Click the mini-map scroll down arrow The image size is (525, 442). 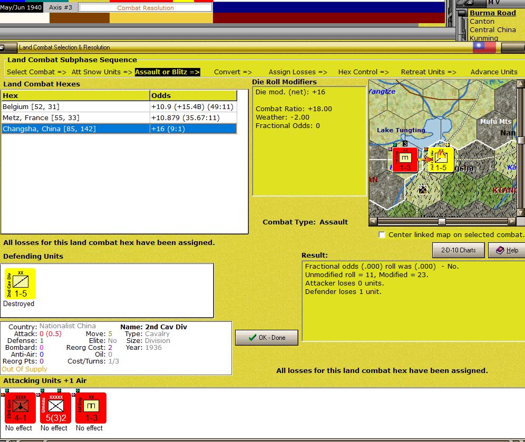click(x=521, y=213)
